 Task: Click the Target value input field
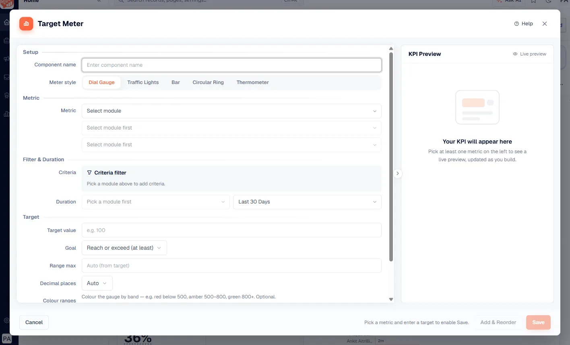coord(231,230)
